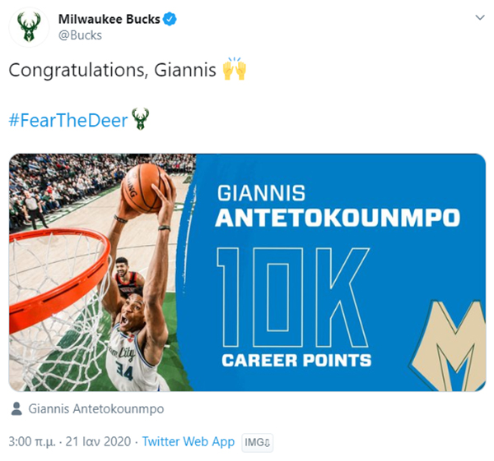
Task: Click the raised hands emoji
Action: [x=235, y=71]
